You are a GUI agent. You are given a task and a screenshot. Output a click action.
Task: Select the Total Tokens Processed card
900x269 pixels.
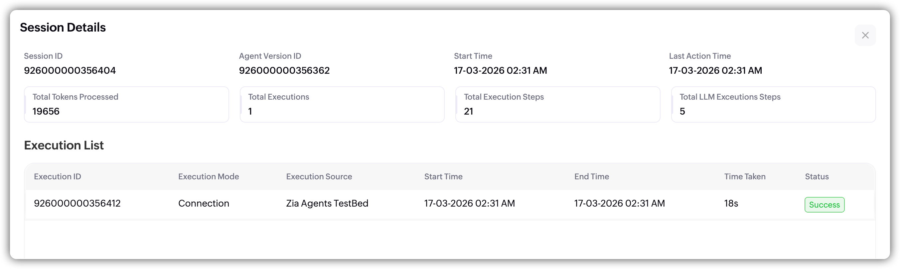(126, 104)
